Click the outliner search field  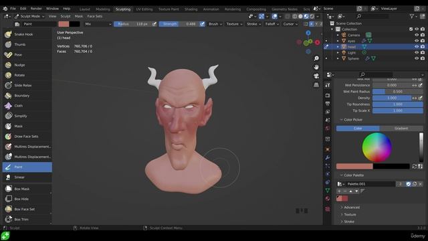(x=372, y=16)
